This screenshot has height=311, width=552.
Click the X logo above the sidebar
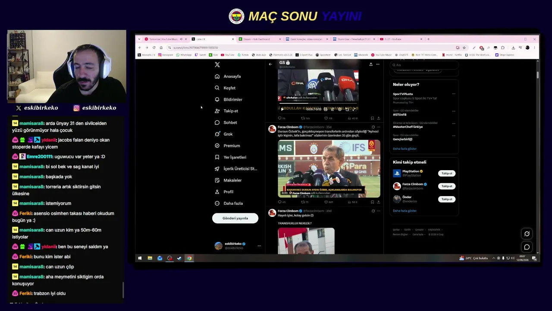click(217, 64)
